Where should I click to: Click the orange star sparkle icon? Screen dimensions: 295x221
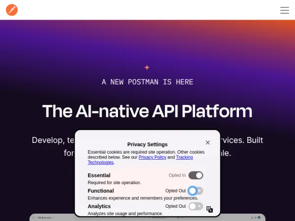[147, 67]
